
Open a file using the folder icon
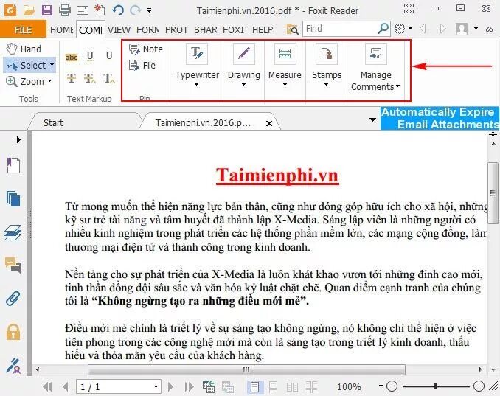coord(29,10)
